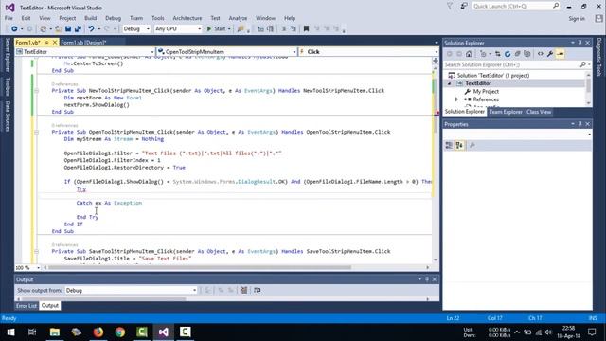The width and height of the screenshot is (606, 341).
Task: Open the OpenToolStripMenuItem member dropdown
Action: (x=227, y=52)
